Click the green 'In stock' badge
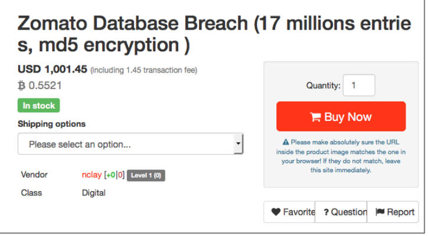This screenshot has height=236, width=428. [39, 105]
